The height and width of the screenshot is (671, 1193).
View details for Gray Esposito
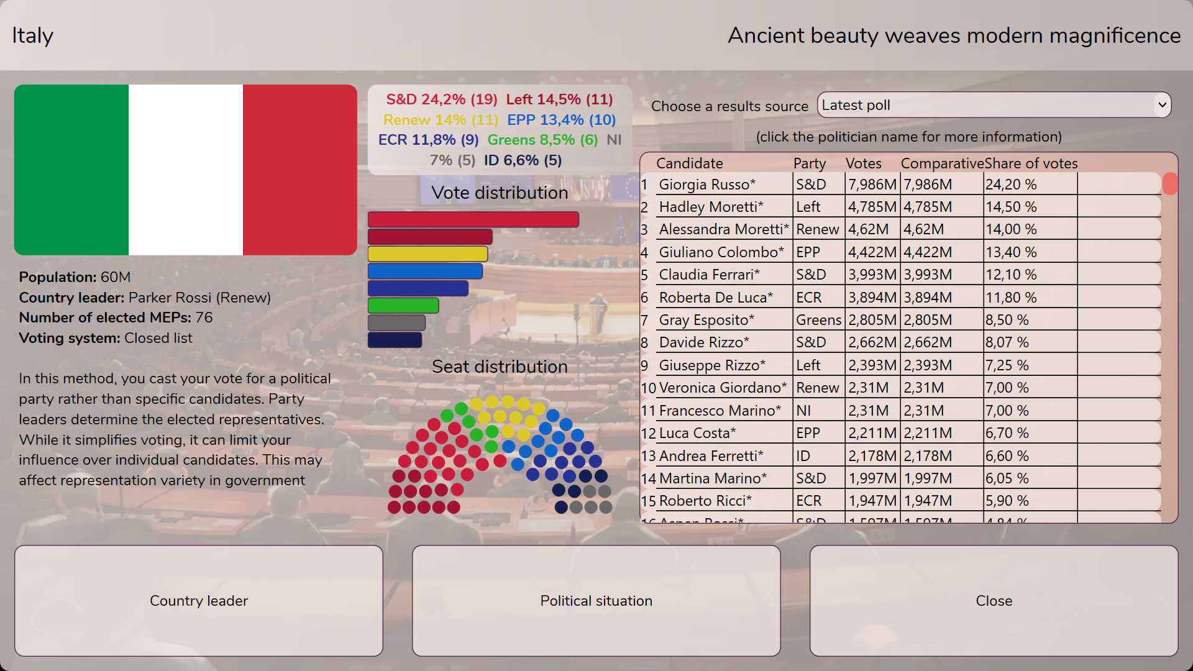[x=706, y=320]
